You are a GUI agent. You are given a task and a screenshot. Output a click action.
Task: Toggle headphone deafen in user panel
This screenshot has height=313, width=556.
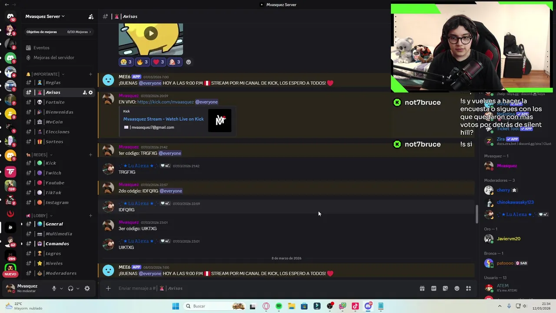pos(70,288)
